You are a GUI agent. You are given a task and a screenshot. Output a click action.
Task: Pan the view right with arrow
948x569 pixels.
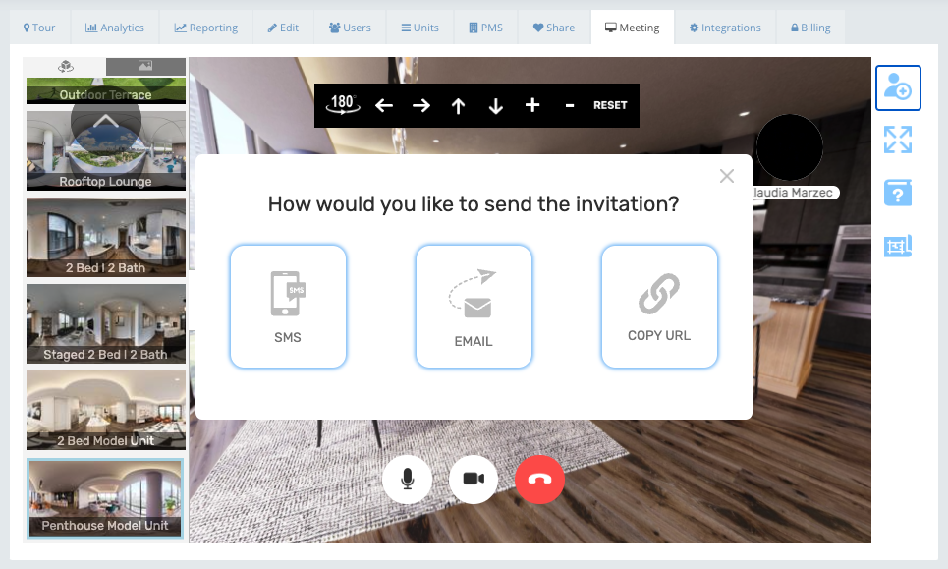pos(421,106)
